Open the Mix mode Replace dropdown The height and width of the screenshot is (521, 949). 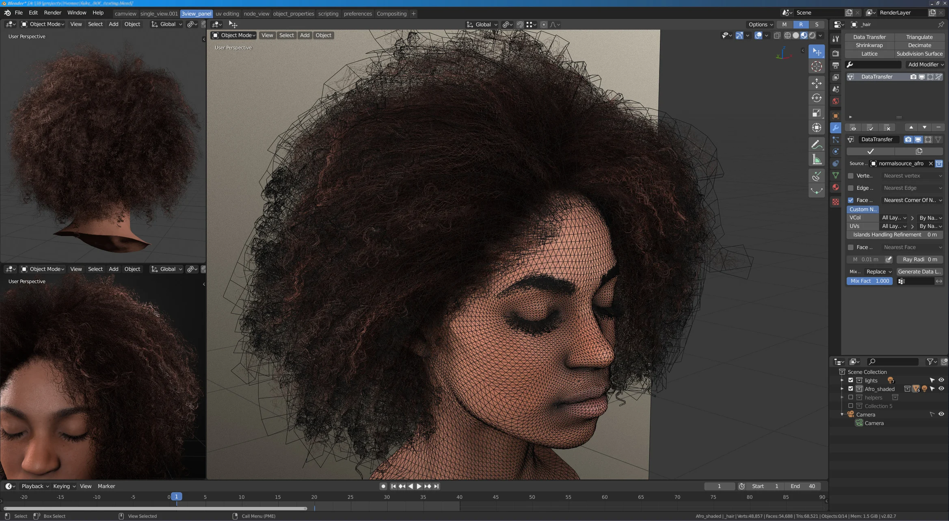(878, 272)
